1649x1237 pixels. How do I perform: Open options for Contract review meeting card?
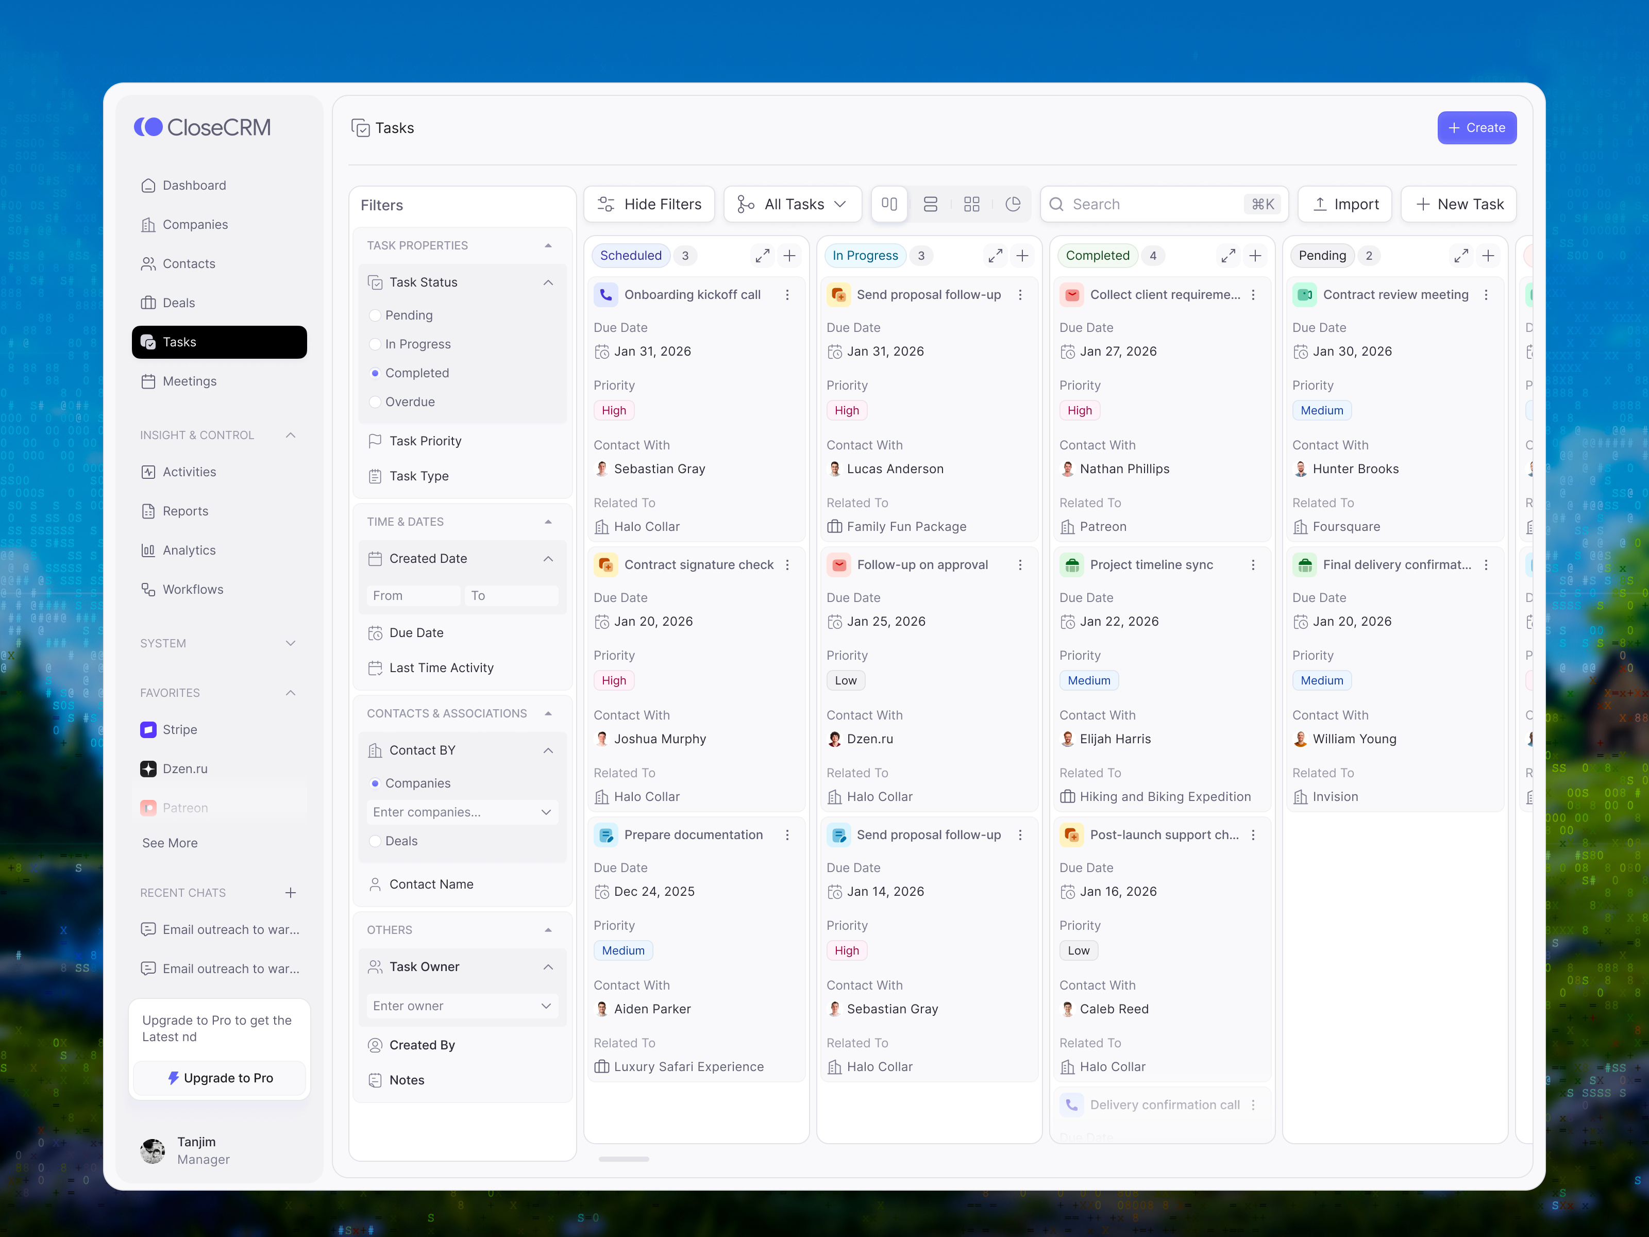point(1486,294)
